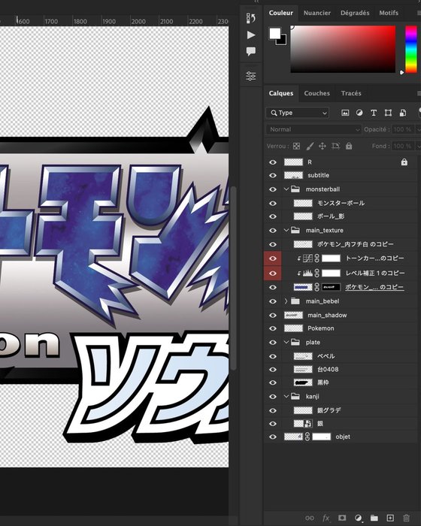Switch to the Motifs tab

click(389, 13)
